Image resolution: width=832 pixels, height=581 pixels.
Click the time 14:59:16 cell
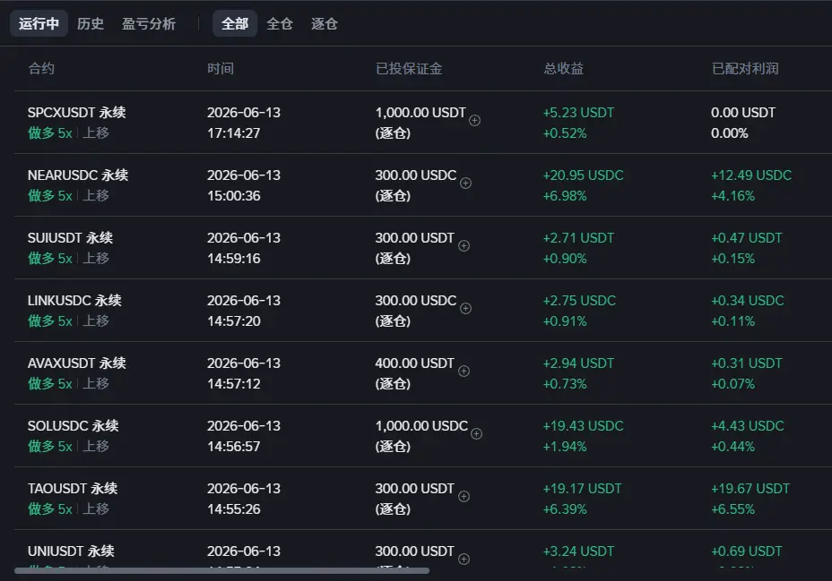(x=234, y=258)
